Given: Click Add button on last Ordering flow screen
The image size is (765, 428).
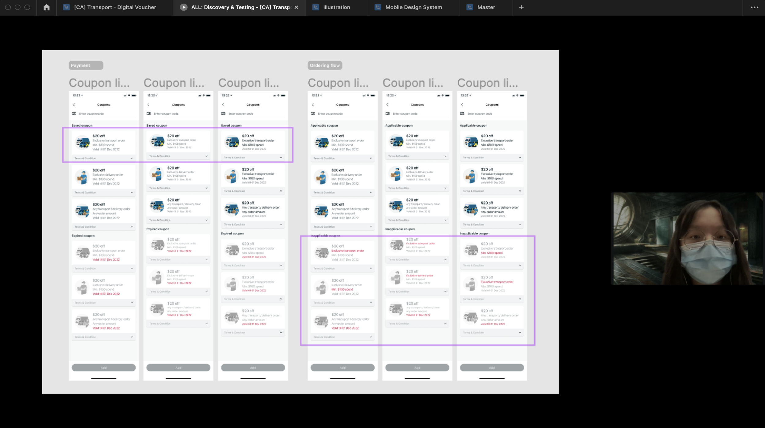Looking at the screenshot, I should (x=492, y=367).
